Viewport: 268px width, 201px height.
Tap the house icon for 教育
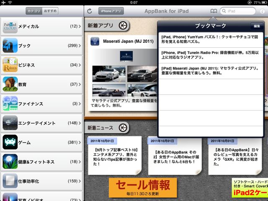click(x=10, y=84)
